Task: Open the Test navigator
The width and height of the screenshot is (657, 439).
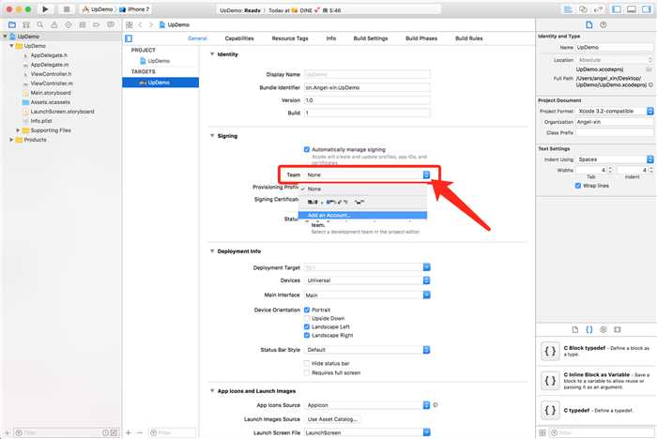Action: [x=69, y=25]
